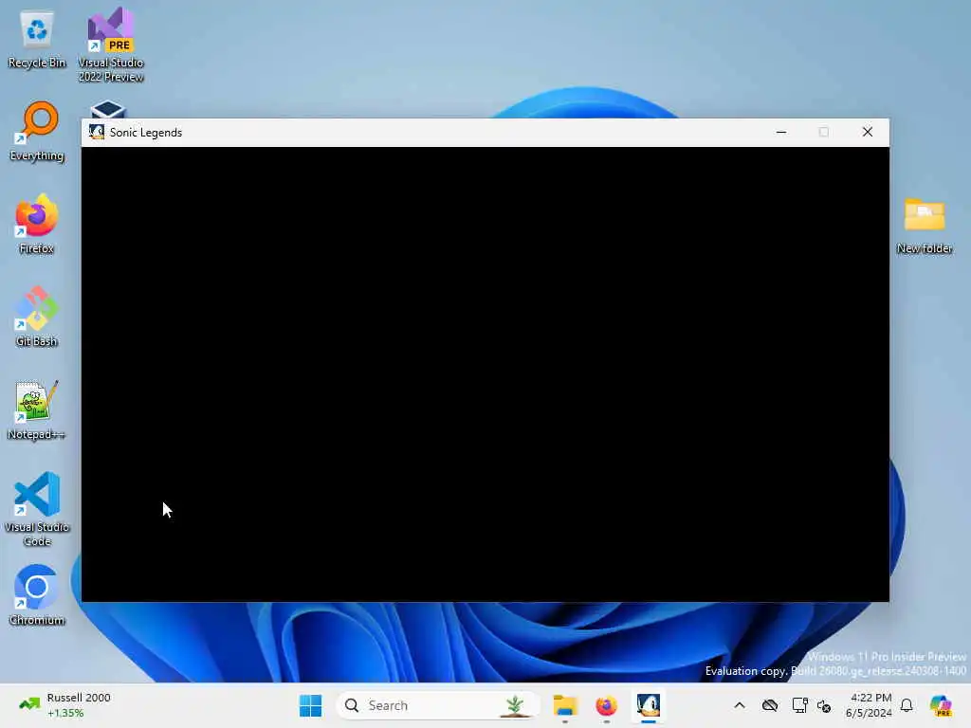971x728 pixels.
Task: Click the volume status tray icon
Action: point(824,705)
